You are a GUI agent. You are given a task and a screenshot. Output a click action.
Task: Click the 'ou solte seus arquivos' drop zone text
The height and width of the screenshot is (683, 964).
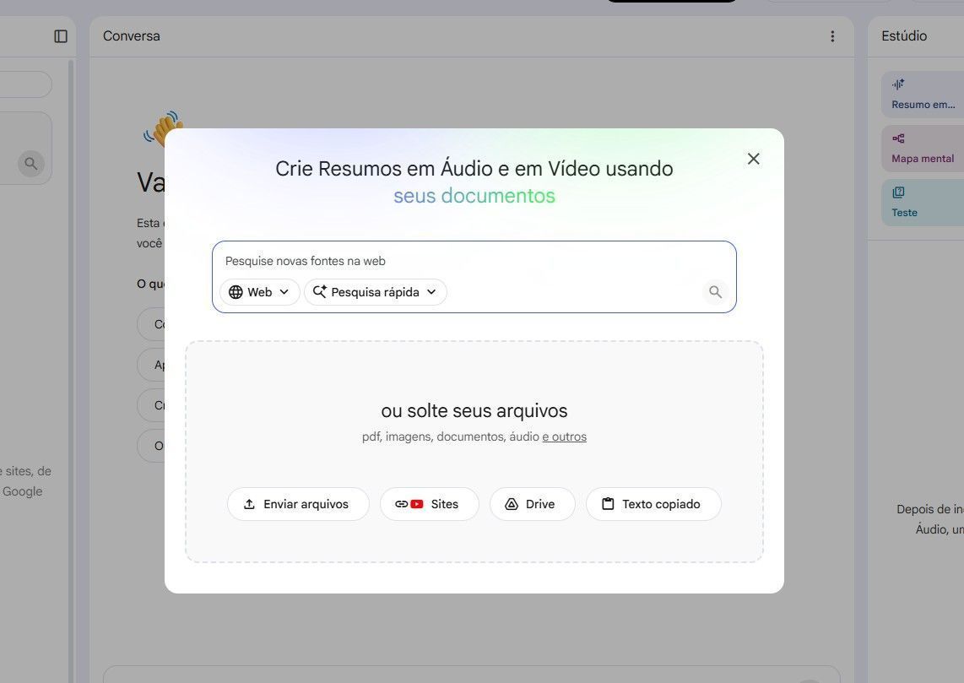click(474, 410)
